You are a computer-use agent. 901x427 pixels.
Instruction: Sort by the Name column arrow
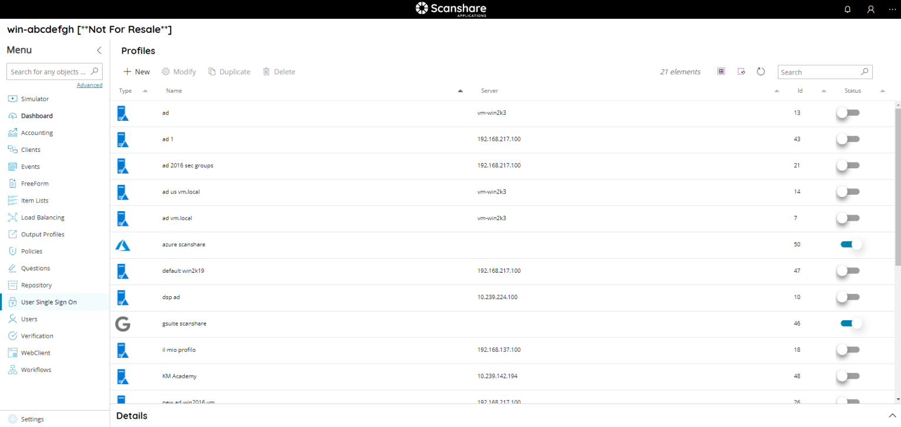[460, 91]
